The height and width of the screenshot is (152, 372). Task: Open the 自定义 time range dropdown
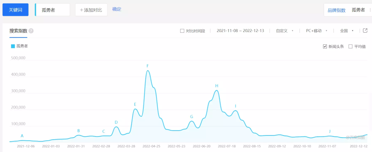click(x=285, y=31)
